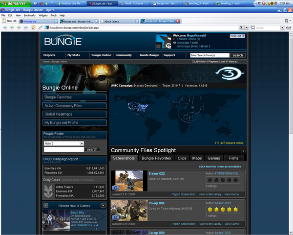Show next Recent Halo 3 Games
293x235 pixels.
click(x=103, y=206)
